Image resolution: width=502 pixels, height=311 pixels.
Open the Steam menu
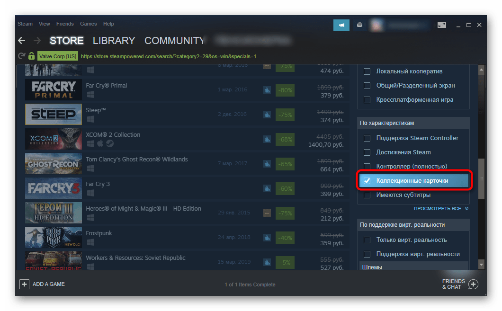25,24
